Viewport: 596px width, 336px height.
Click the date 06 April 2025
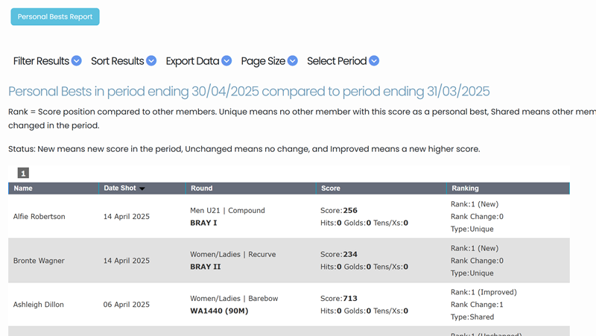click(x=127, y=305)
